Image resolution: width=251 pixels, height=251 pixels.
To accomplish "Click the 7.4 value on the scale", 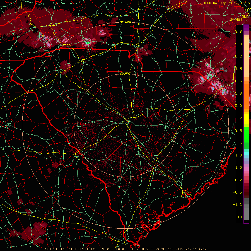I will tap(238, 69).
